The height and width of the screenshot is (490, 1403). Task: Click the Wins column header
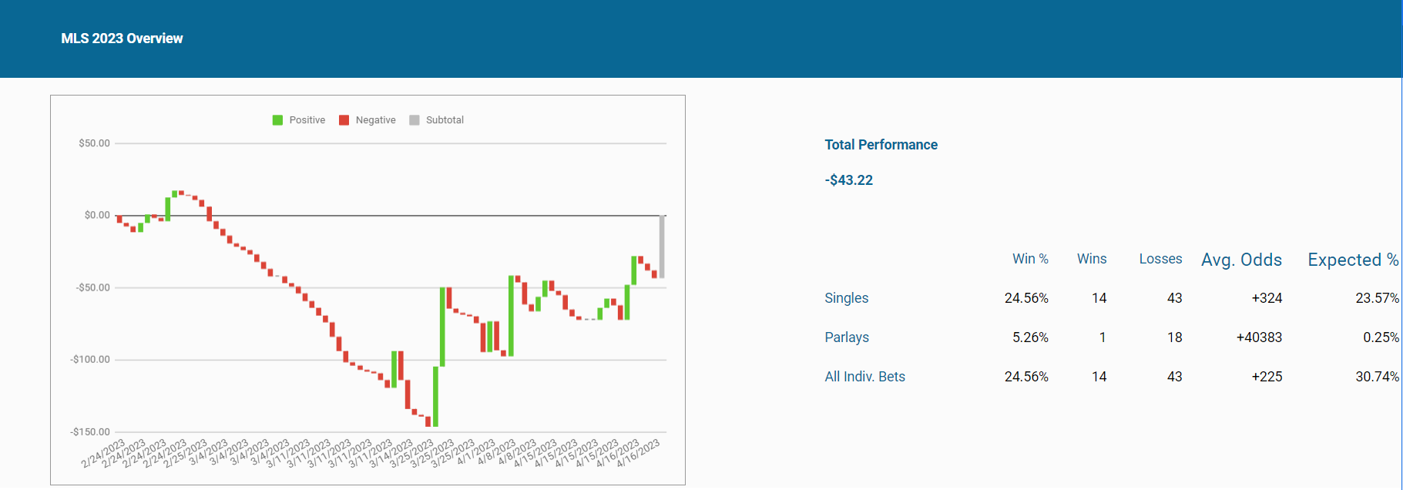click(x=1092, y=259)
